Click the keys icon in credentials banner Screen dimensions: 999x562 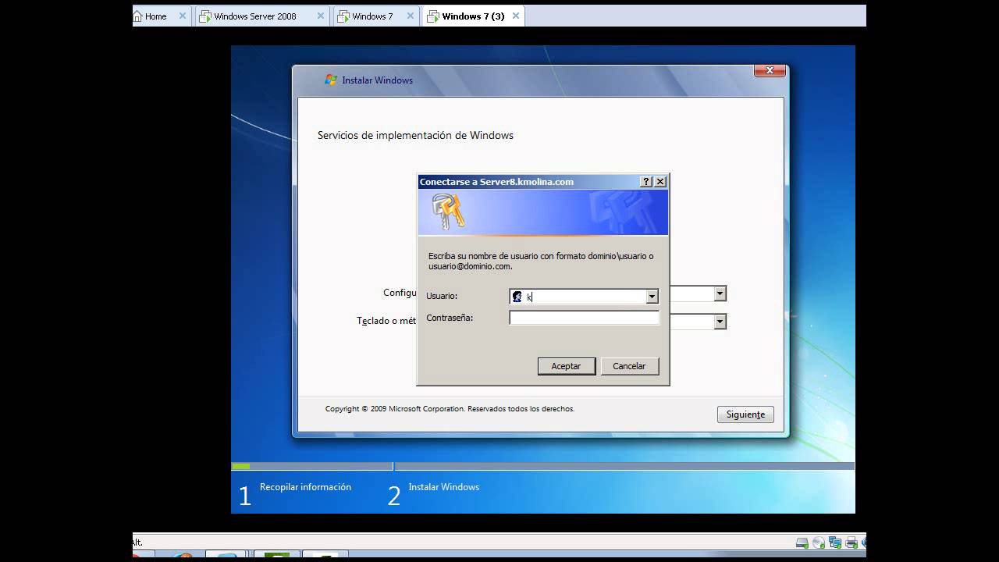(448, 211)
